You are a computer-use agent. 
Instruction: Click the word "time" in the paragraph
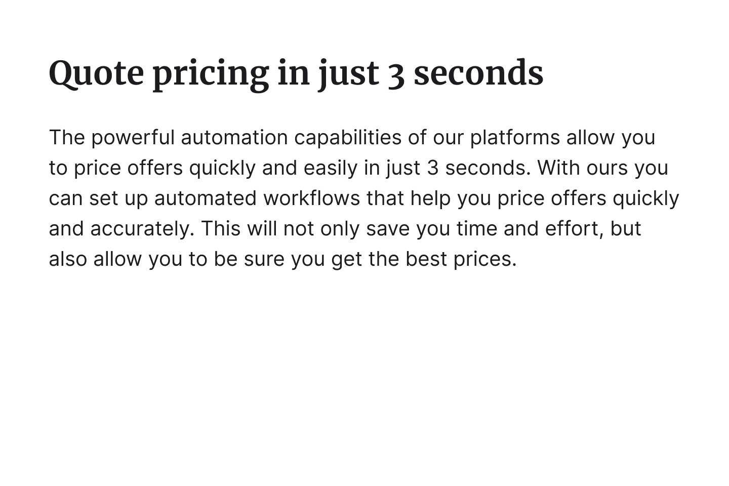point(477,229)
